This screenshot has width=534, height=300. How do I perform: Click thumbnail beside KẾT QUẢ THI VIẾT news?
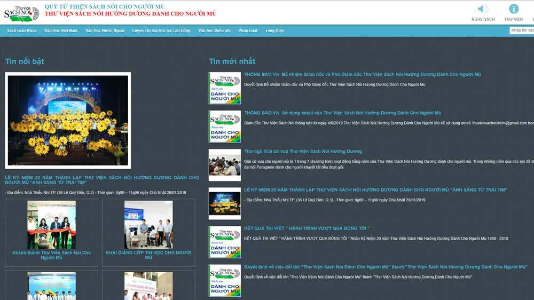[225, 242]
